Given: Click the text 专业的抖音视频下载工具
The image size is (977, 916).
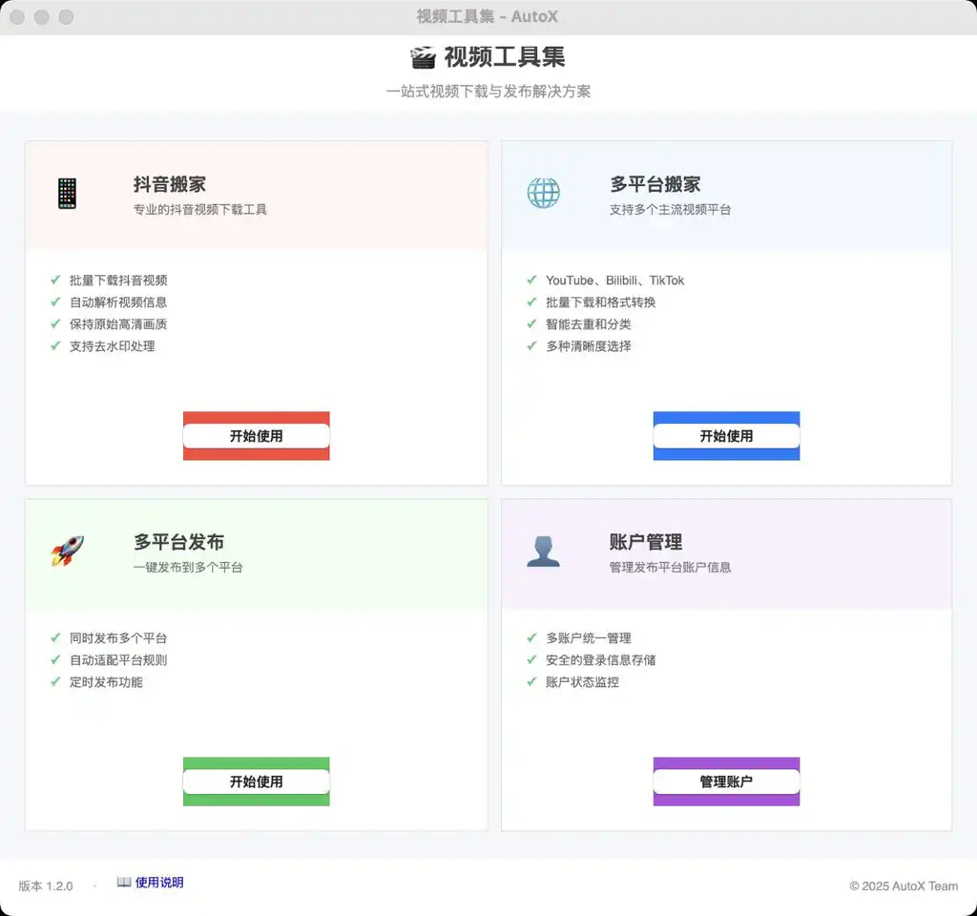Looking at the screenshot, I should pyautogui.click(x=200, y=209).
